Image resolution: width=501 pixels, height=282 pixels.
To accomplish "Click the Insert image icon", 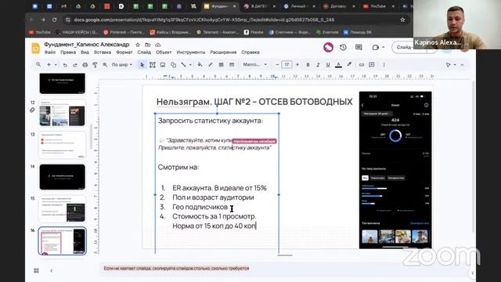I will (x=163, y=65).
